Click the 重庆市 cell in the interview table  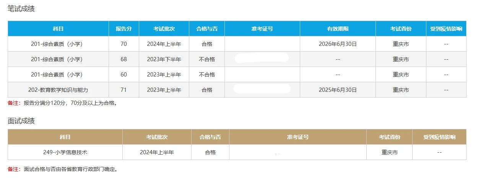[389, 152]
